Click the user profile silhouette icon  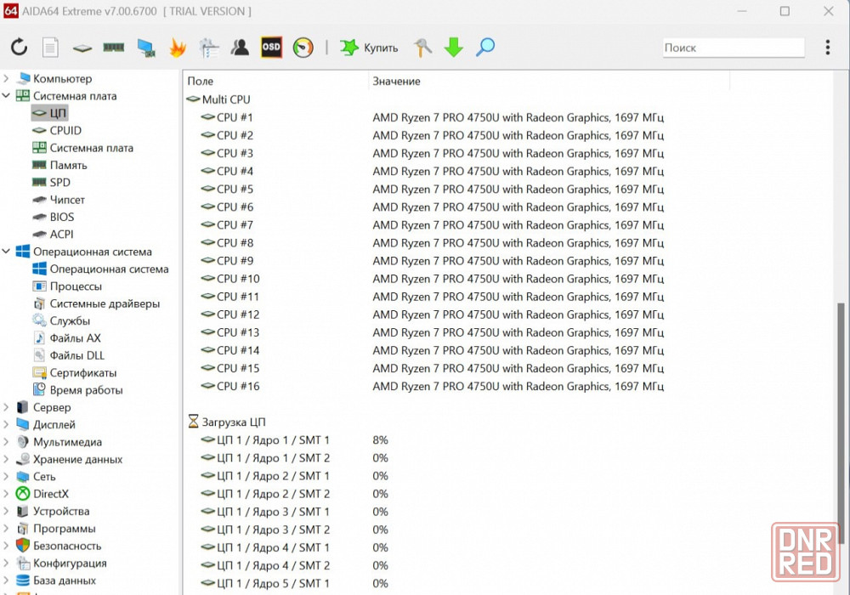[241, 48]
